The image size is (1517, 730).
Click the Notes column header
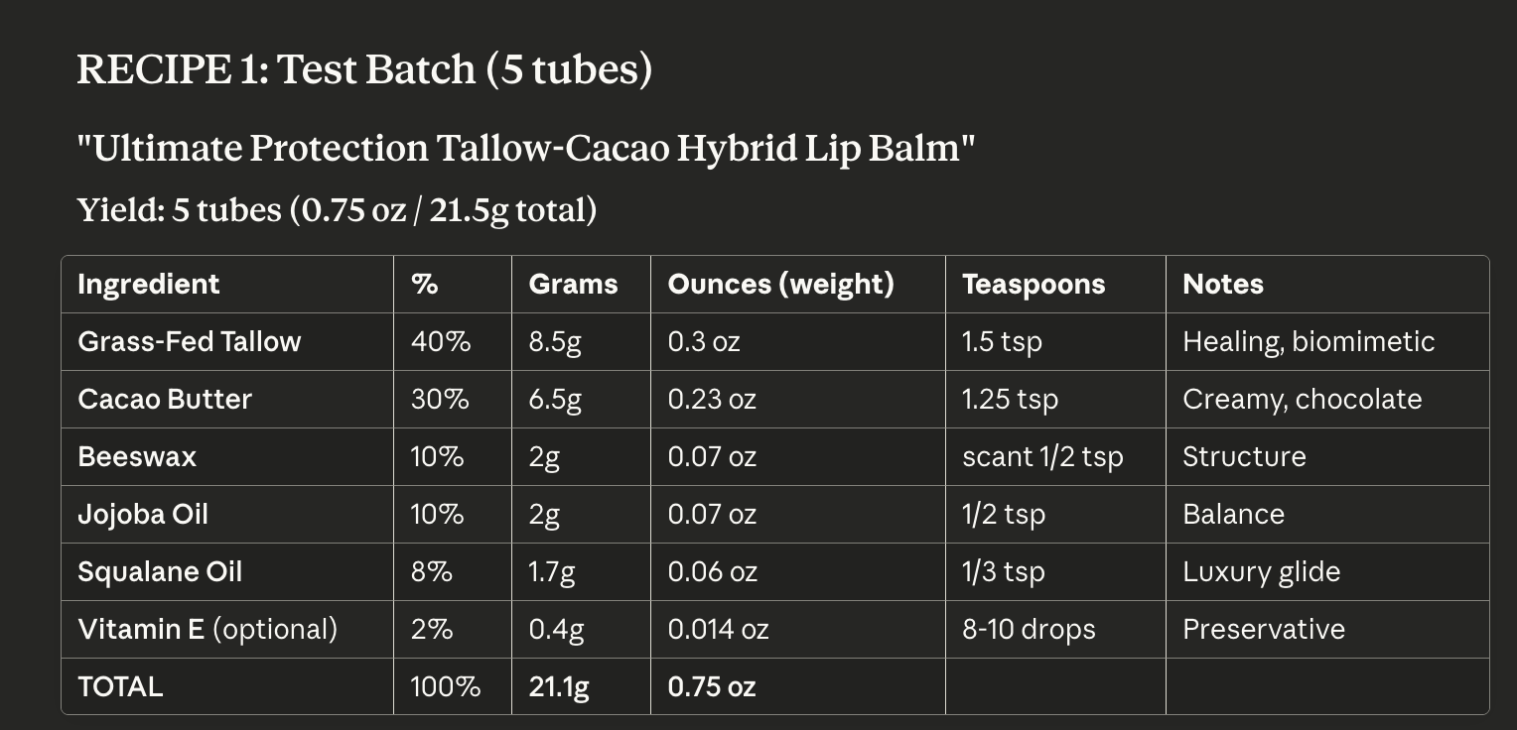(1223, 285)
